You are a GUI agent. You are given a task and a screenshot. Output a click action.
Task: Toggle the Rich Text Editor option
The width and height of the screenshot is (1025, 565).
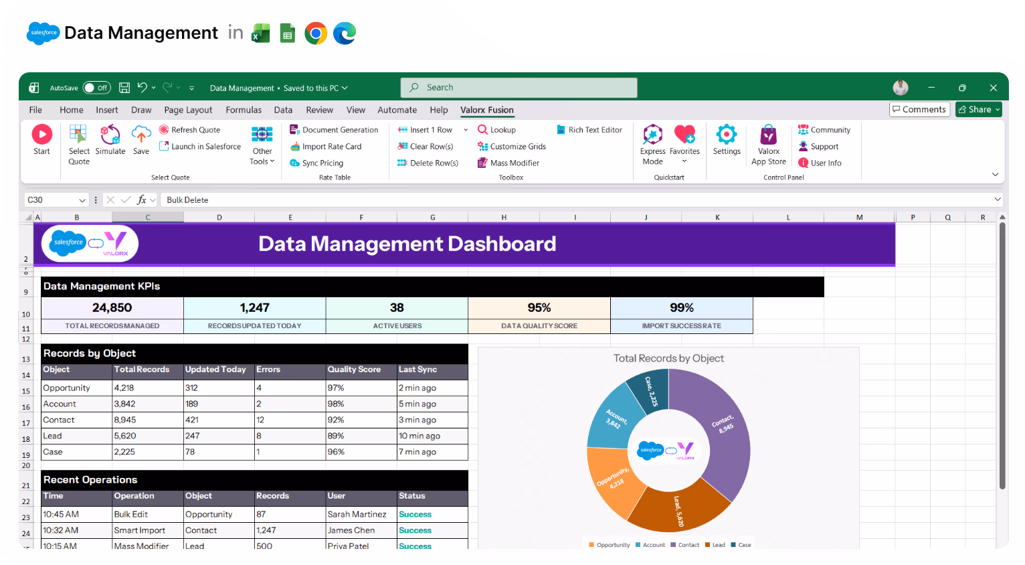coord(589,129)
